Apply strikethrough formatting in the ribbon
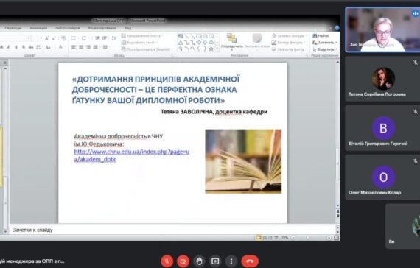 click(x=31, y=47)
